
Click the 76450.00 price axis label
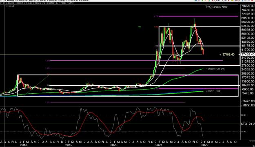(248, 10)
